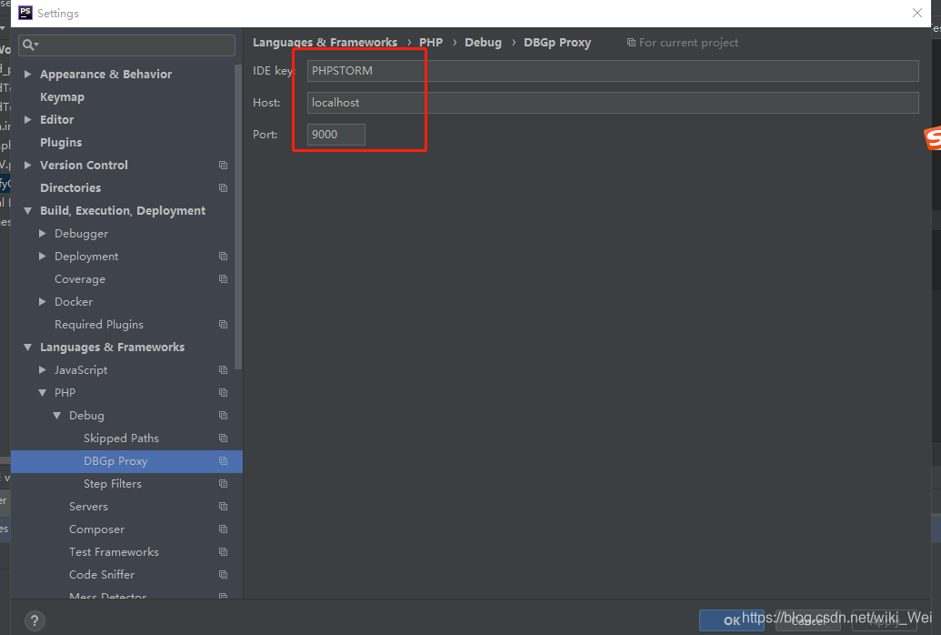This screenshot has width=941, height=635.
Task: Expand the Editor section arrow
Action: 27,119
